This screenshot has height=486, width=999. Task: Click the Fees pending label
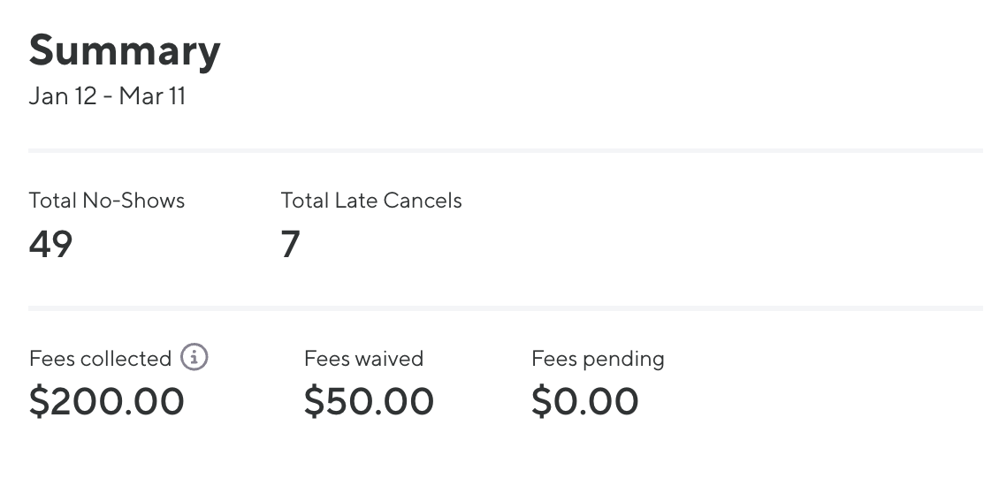(598, 359)
